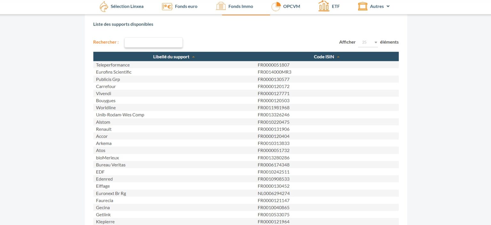This screenshot has height=225, width=491.
Task: Sort using the Libellé du support arrow
Action: click(x=193, y=57)
